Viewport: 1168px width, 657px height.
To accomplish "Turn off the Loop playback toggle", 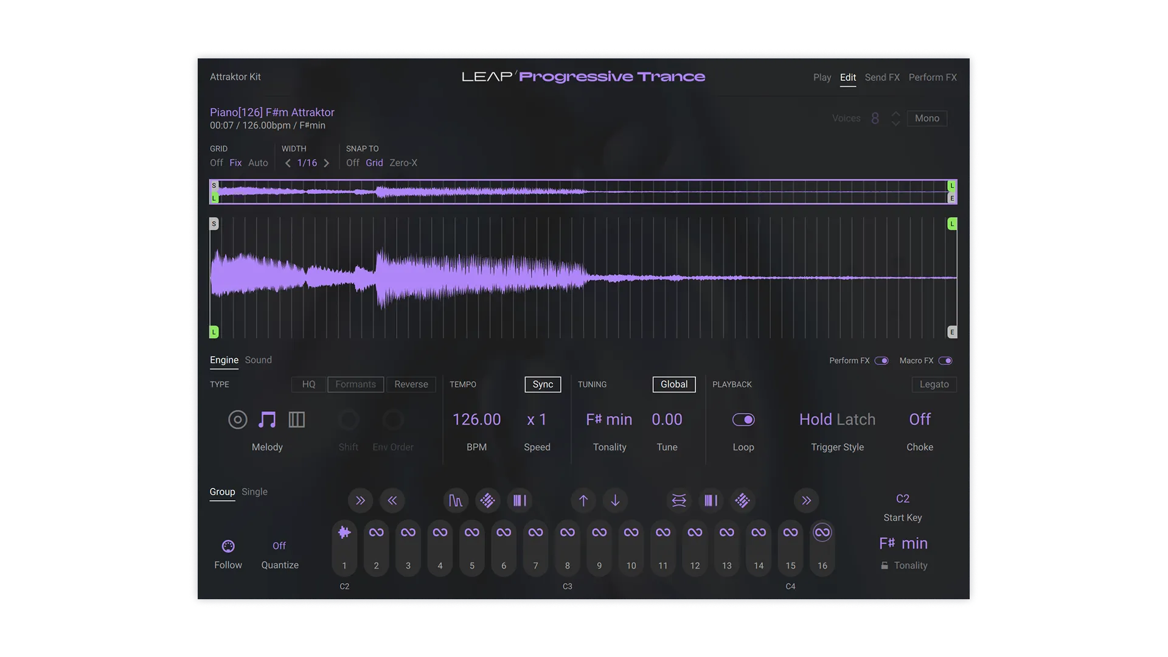I will point(745,420).
